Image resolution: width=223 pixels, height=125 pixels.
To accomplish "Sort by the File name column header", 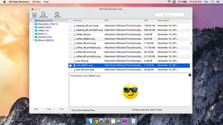I will (77, 21).
